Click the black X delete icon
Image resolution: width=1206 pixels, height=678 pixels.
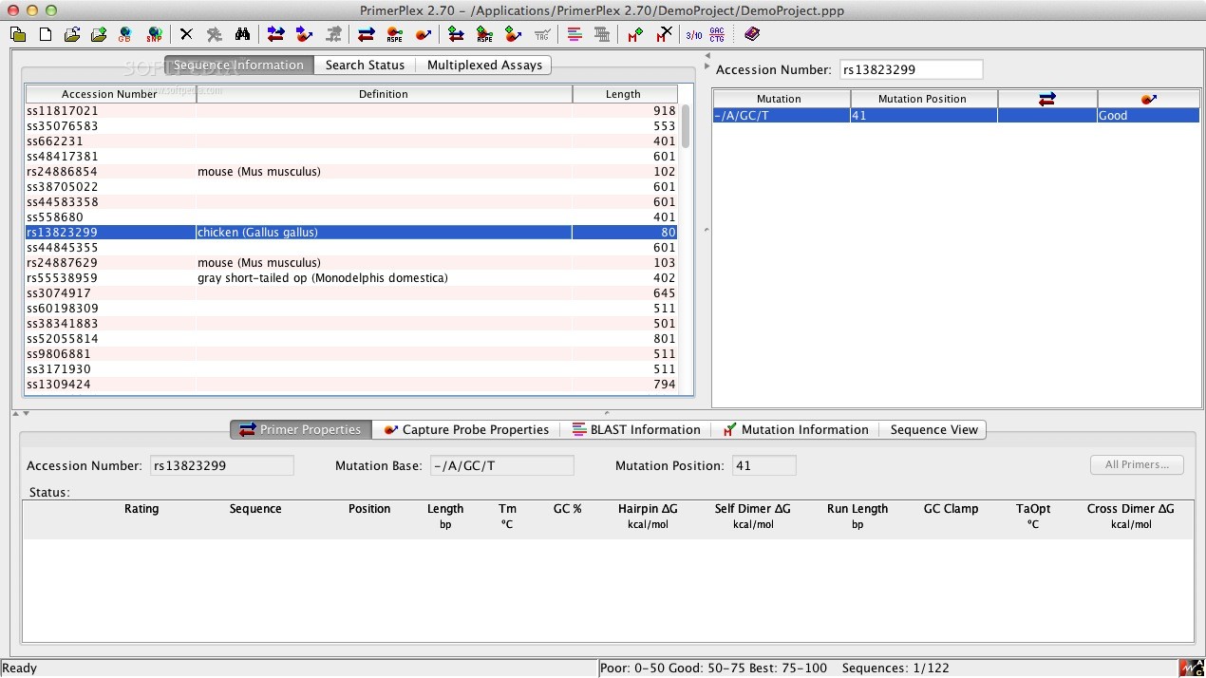pos(186,35)
